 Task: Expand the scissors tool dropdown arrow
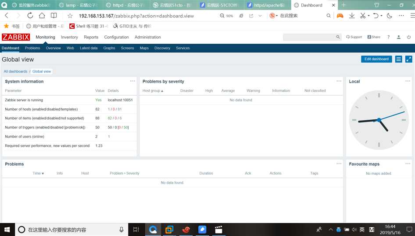click(368, 16)
